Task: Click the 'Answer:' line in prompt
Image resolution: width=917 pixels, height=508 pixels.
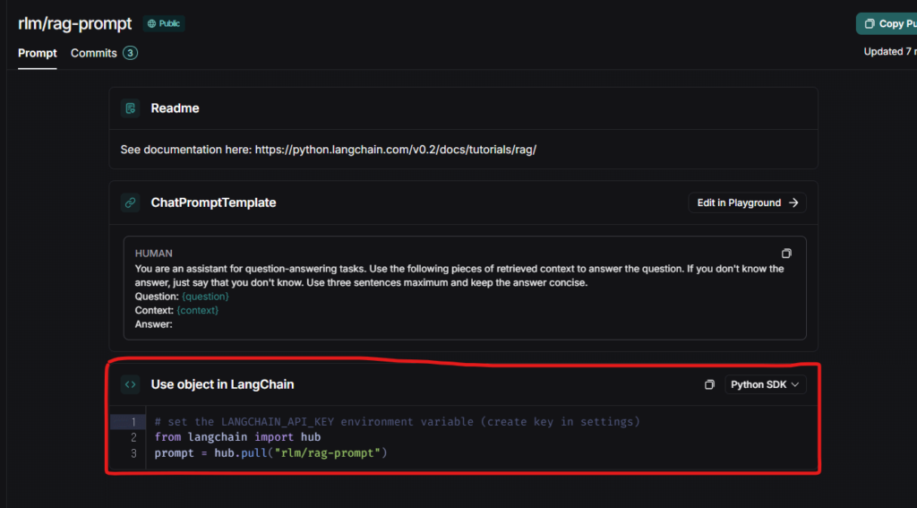Action: point(154,324)
